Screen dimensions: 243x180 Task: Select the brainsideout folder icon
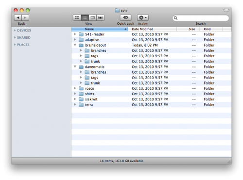click(x=81, y=45)
